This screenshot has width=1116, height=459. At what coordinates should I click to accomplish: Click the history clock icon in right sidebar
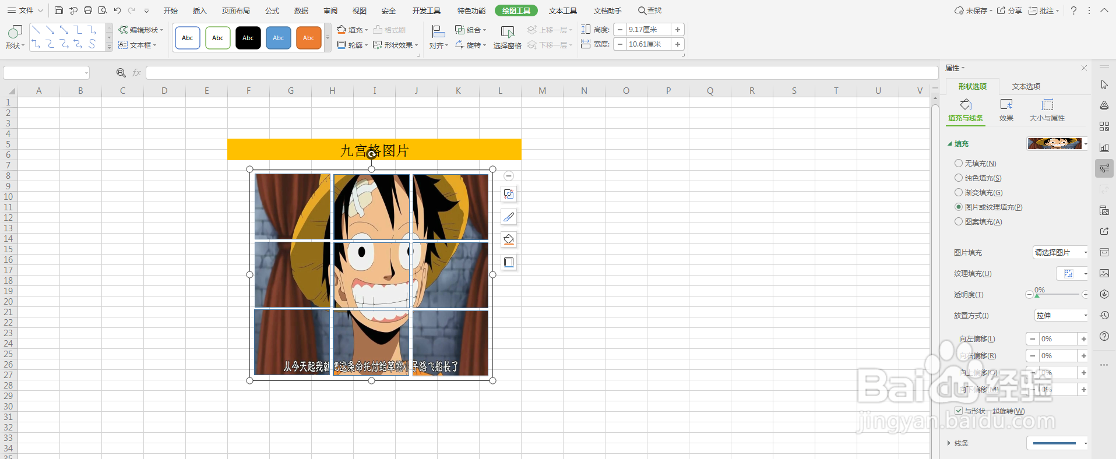[x=1104, y=315]
